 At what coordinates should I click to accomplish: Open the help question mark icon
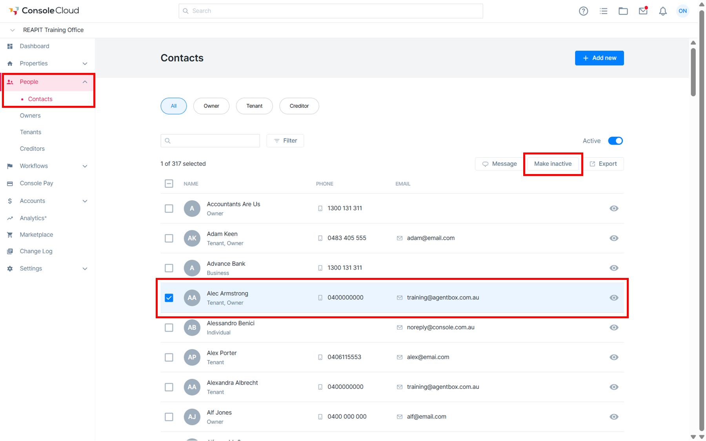pos(584,11)
